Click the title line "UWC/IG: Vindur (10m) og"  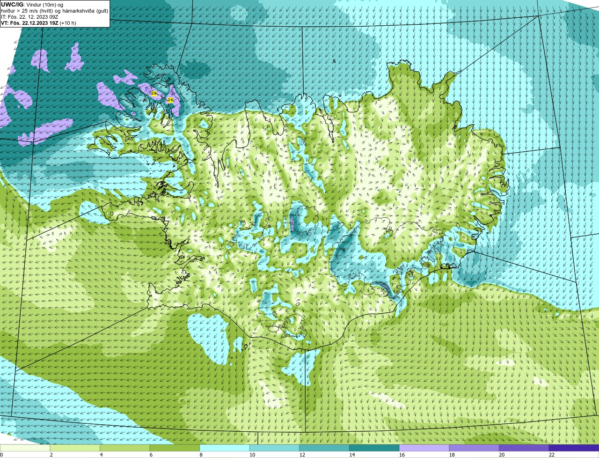pyautogui.click(x=32, y=4)
